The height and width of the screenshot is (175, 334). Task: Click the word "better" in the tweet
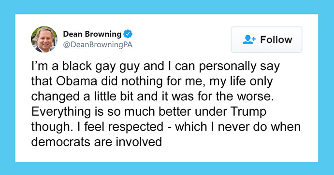click(175, 112)
